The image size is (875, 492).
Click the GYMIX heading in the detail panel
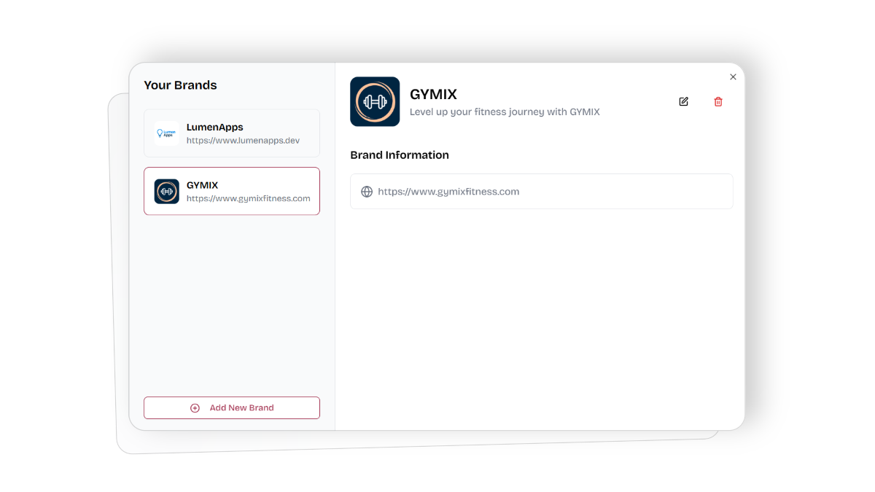(433, 94)
